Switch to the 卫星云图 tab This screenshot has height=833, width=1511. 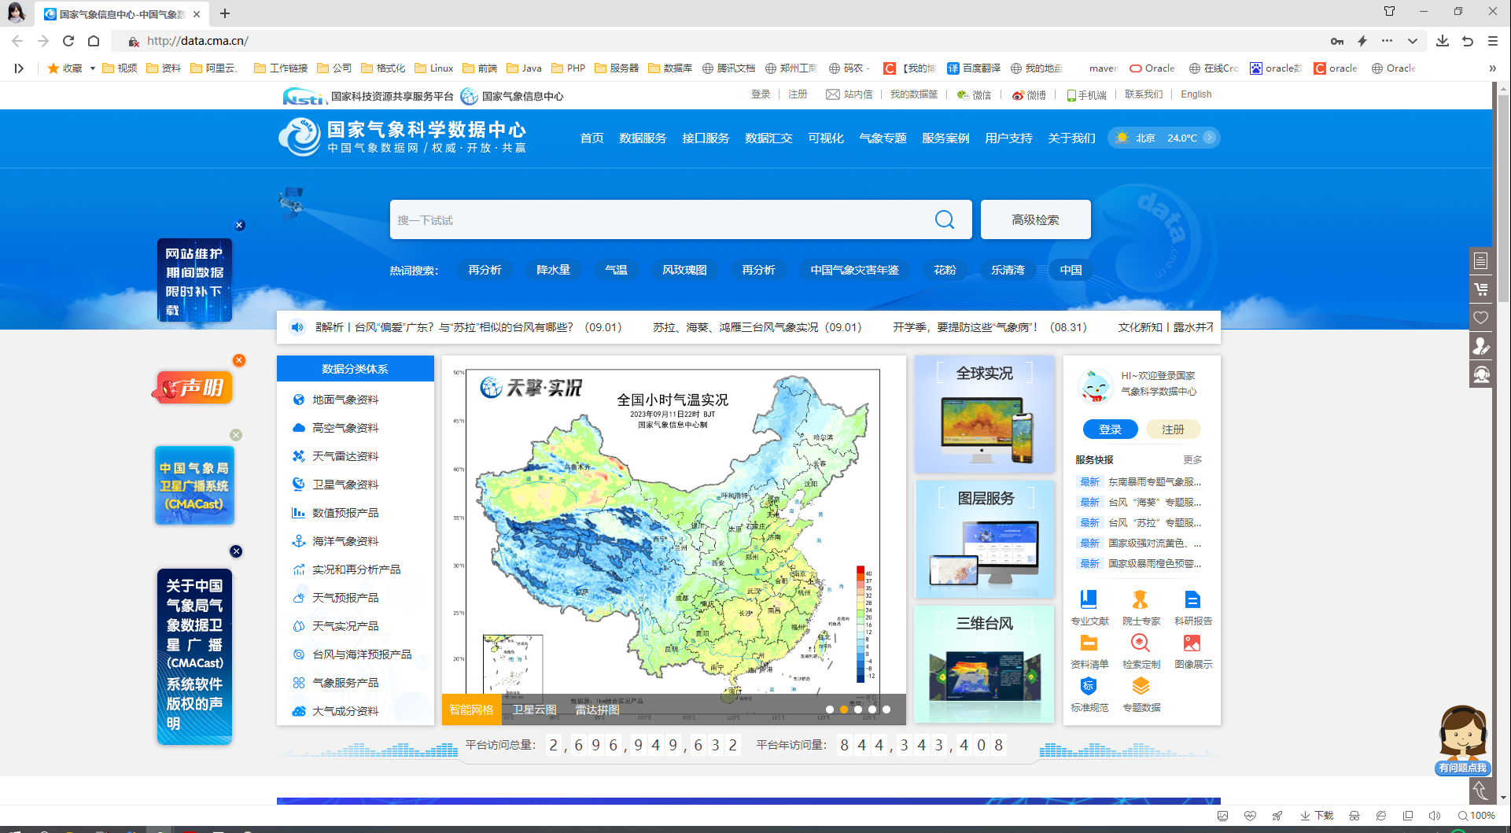tap(535, 710)
